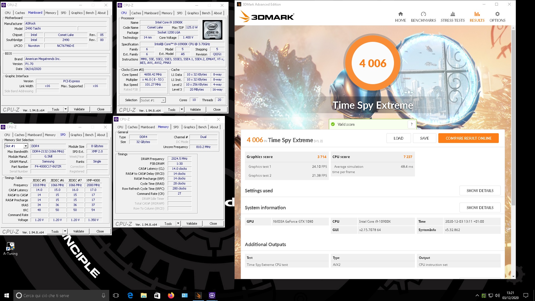535x301 pixels.
Task: Click the Cortana search box
Action: [61, 295]
